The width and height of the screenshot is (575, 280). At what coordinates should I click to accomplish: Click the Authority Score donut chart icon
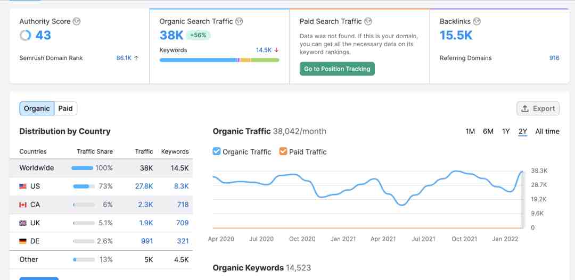point(26,36)
